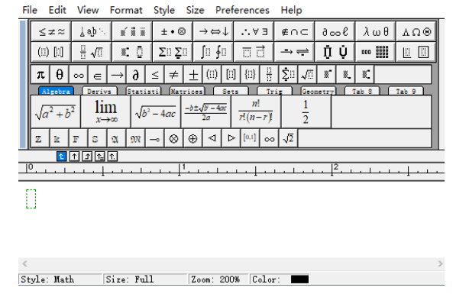Click the black Color swatch
The height and width of the screenshot is (294, 469).
299,279
